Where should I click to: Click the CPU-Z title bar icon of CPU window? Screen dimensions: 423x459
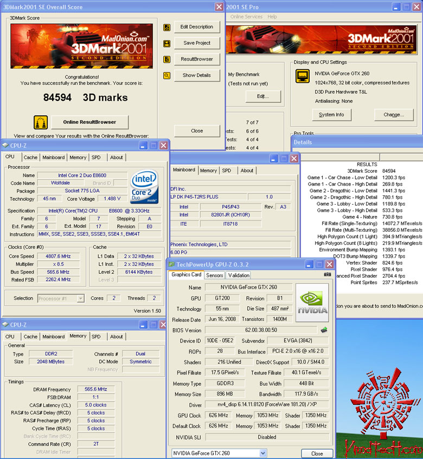point(5,145)
